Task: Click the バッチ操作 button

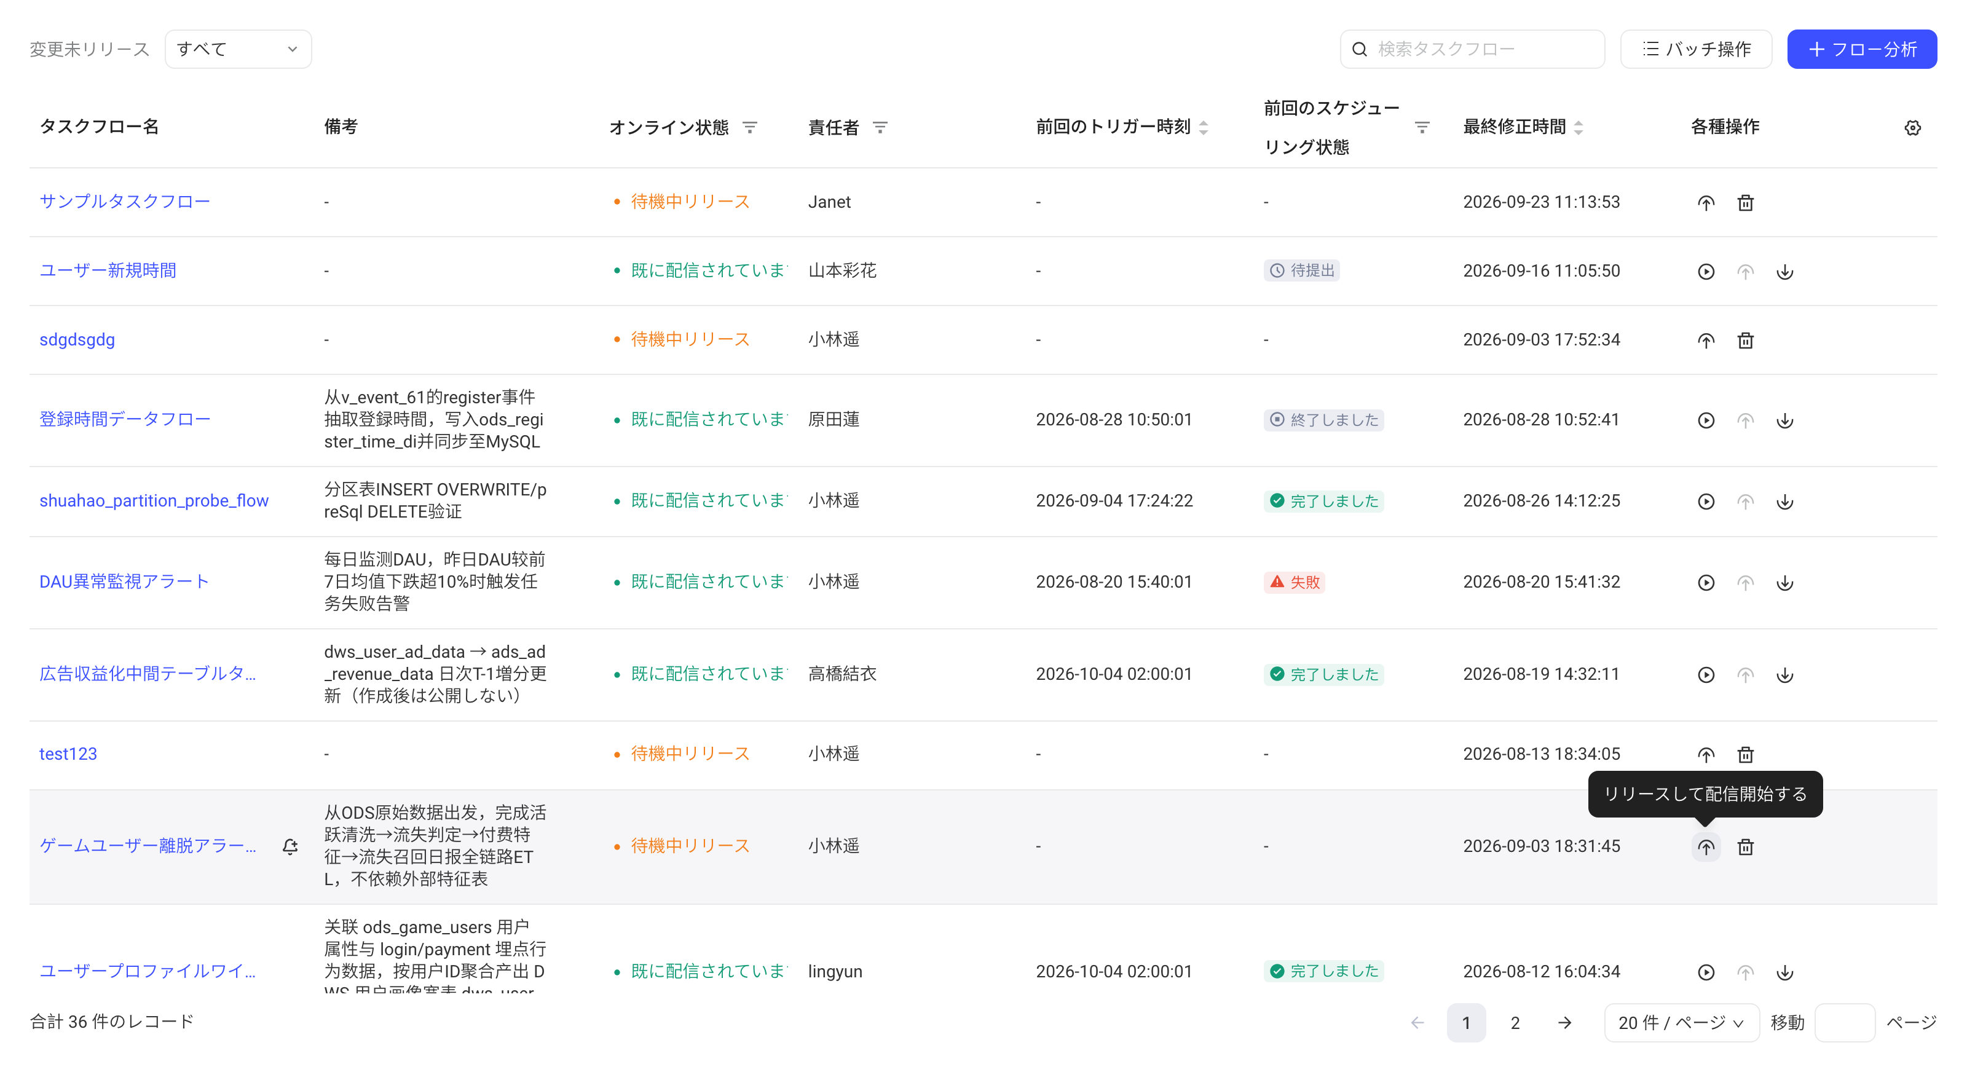Action: (1696, 49)
